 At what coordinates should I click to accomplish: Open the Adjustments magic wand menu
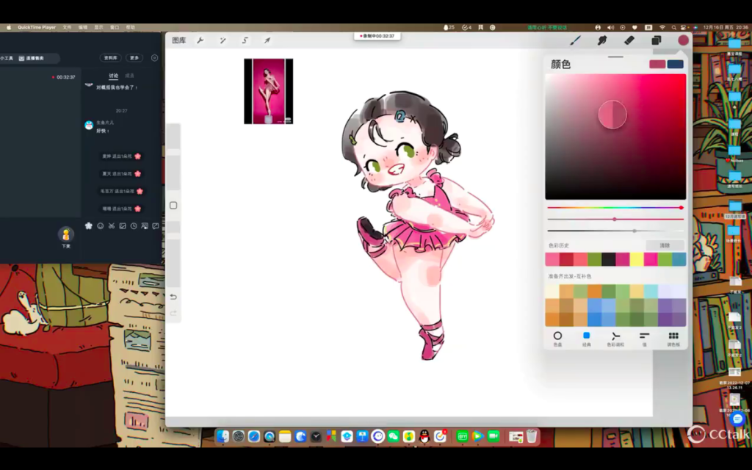point(223,40)
